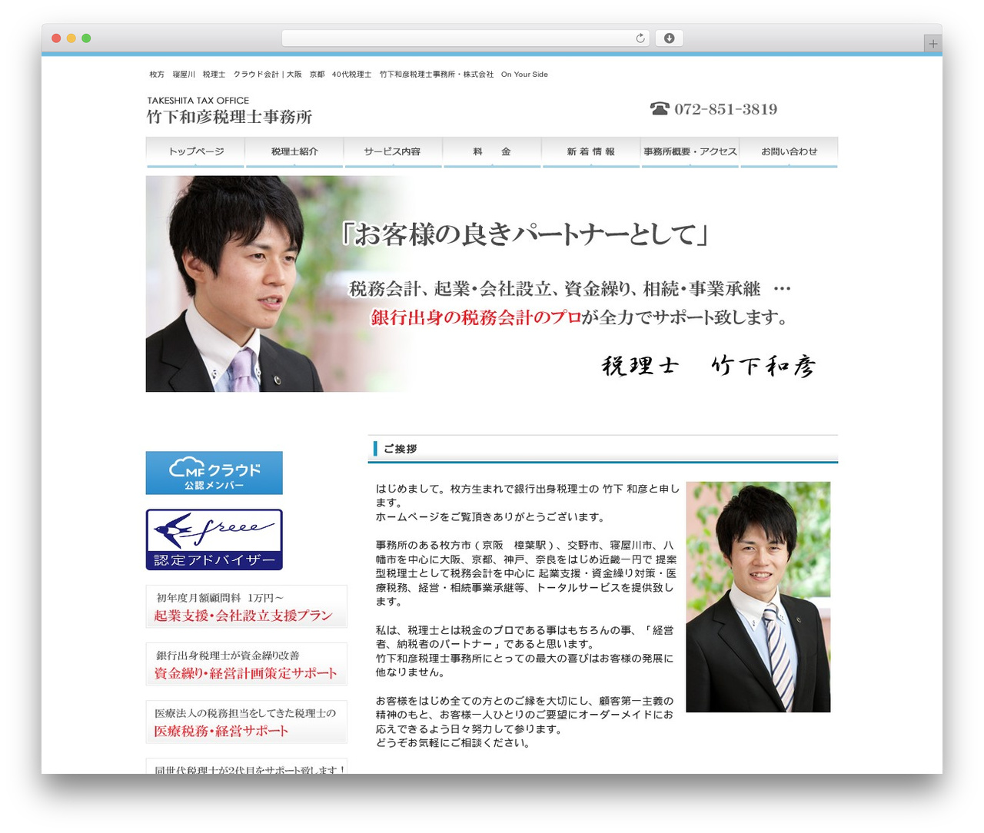Image resolution: width=984 pixels, height=833 pixels.
Task: Click the line ホームページをご覧頂きありがとうございます。
Action: tap(490, 517)
